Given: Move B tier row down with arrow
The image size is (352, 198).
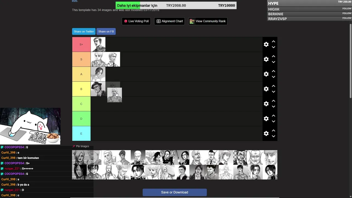Looking at the screenshot, I should tap(273, 92).
